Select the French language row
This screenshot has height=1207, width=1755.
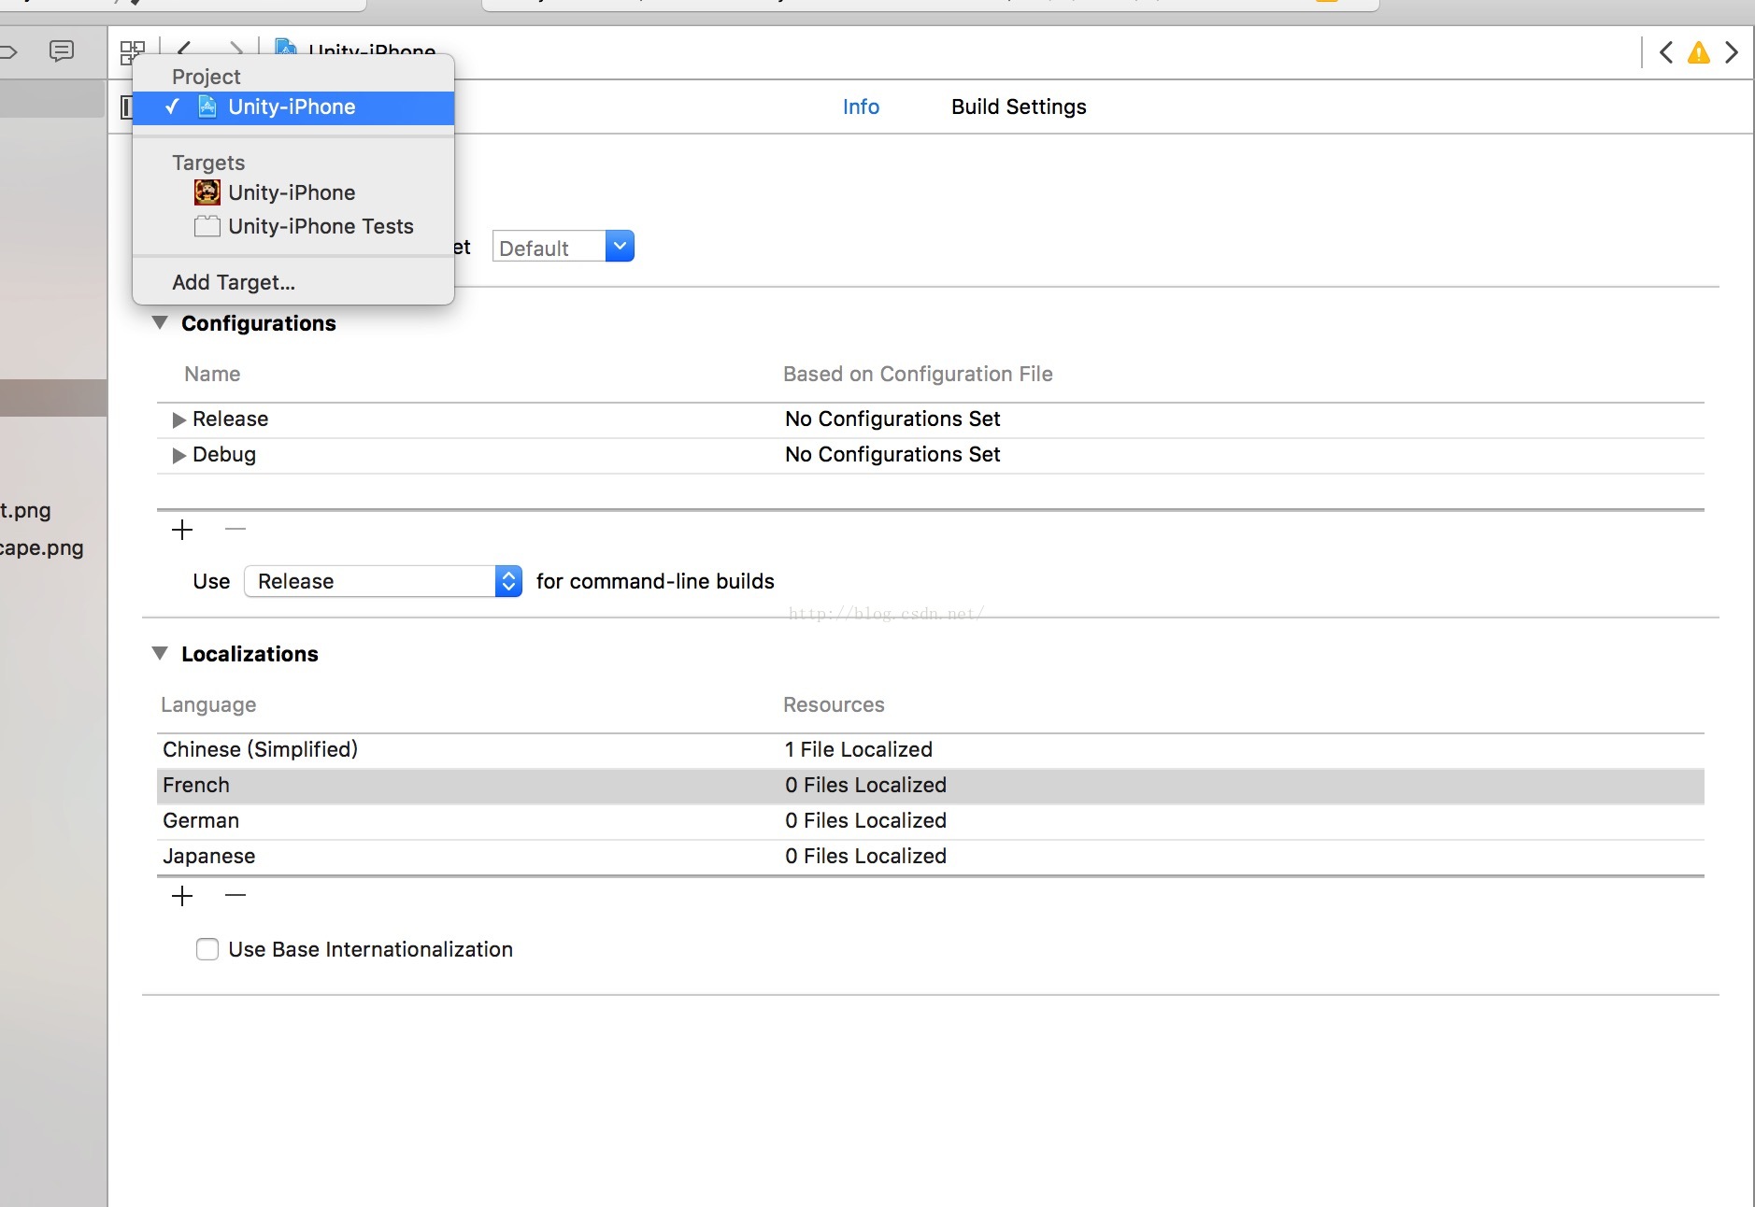tap(930, 785)
